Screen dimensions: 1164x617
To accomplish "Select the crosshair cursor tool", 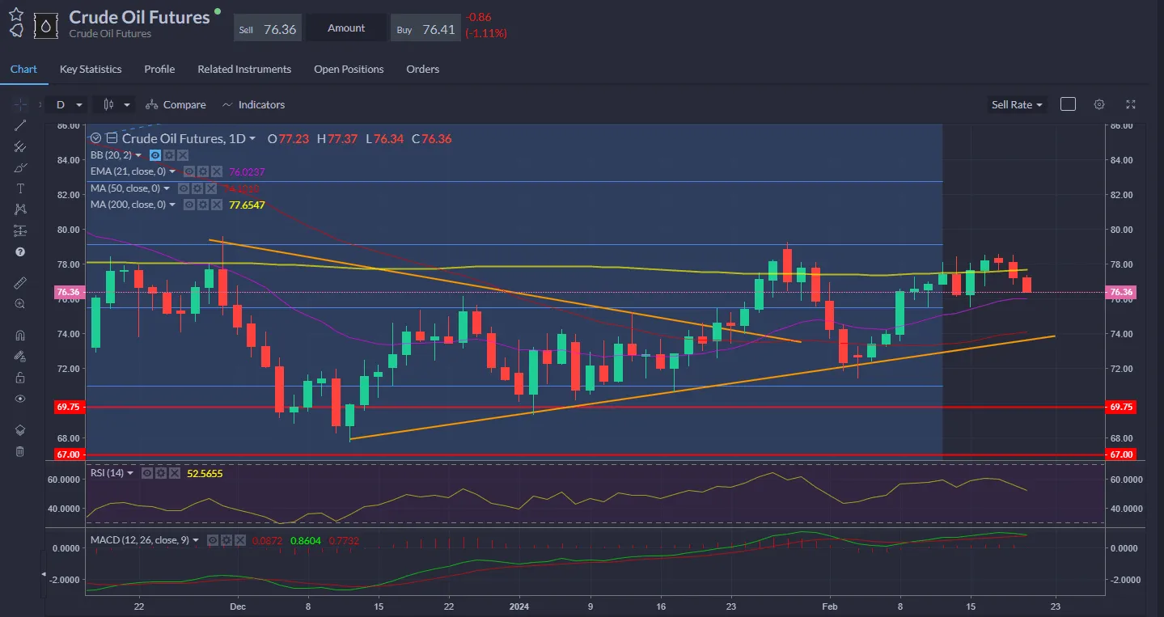I will click(20, 104).
